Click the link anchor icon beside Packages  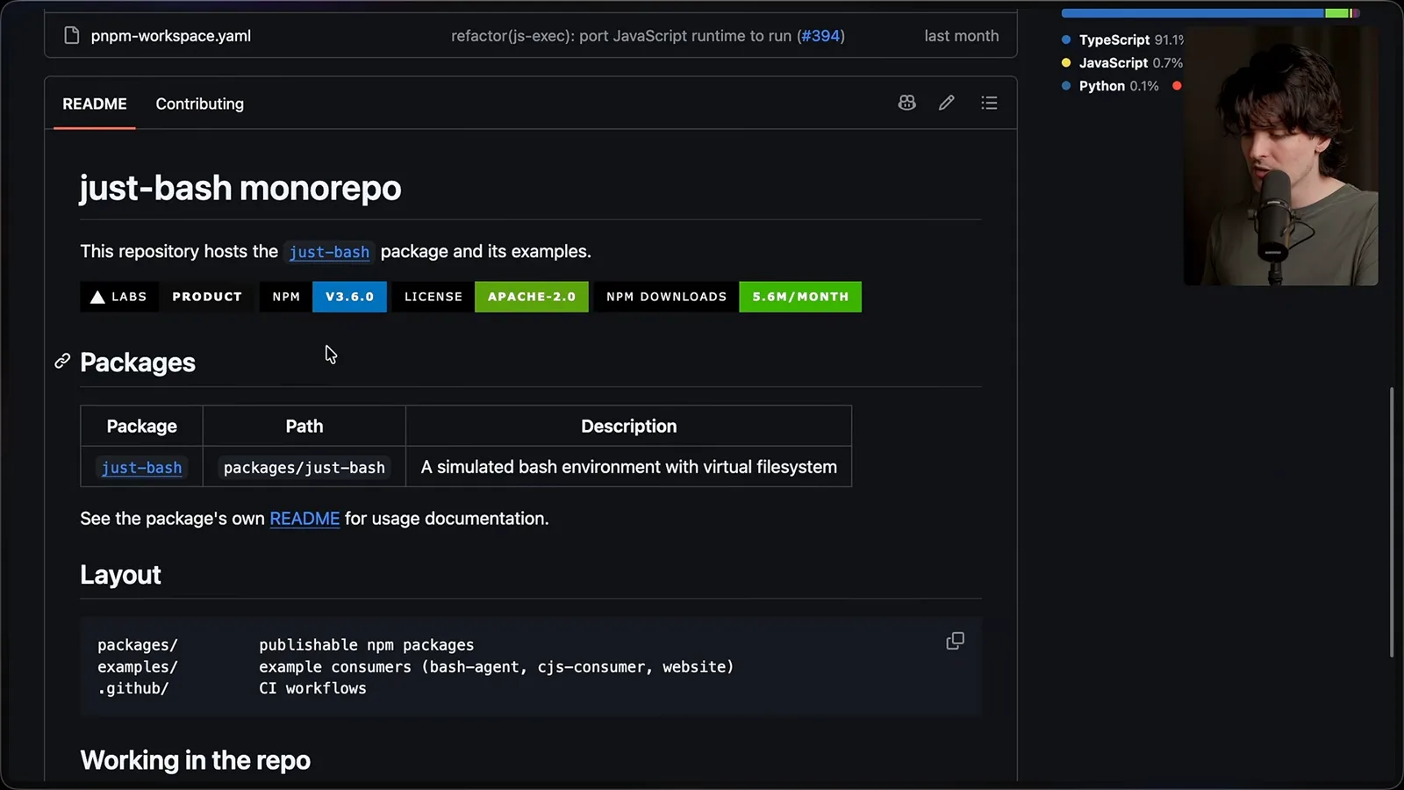(62, 362)
